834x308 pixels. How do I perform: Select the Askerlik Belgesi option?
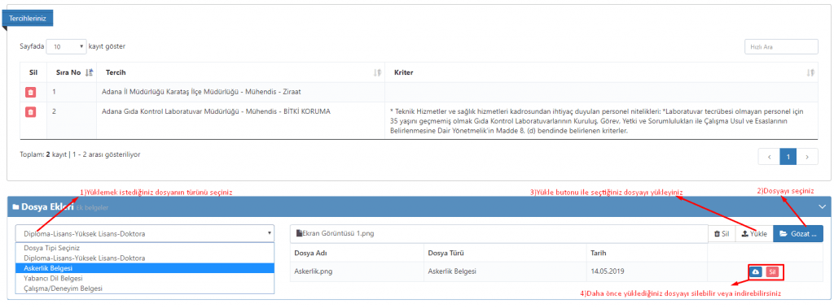145,268
